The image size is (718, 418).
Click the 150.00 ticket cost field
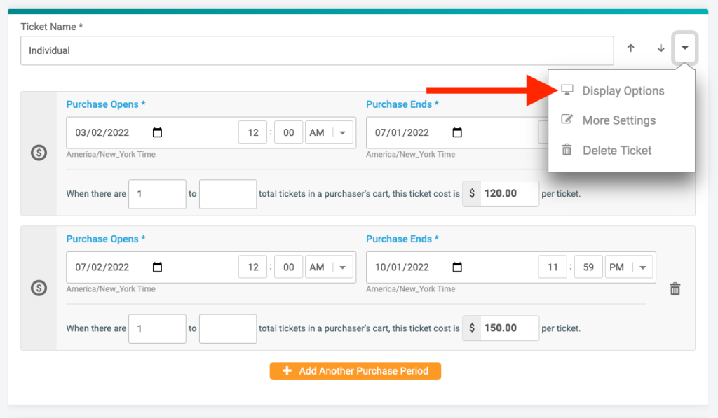(509, 328)
